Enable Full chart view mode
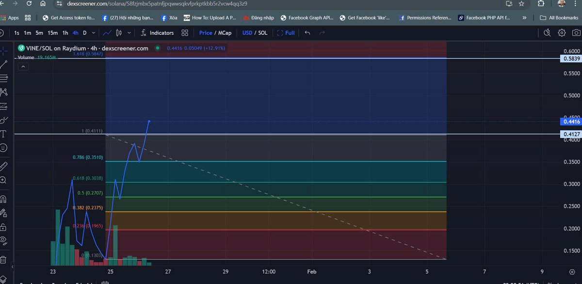582x284 pixels. tap(286, 33)
